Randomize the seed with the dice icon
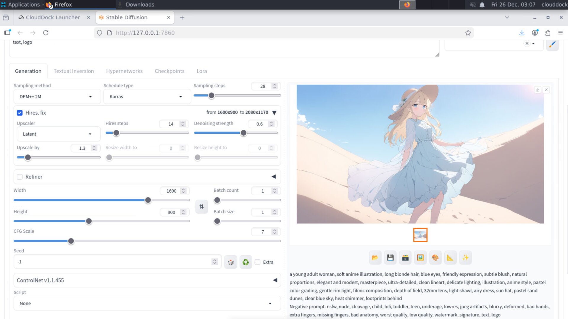 pyautogui.click(x=230, y=262)
